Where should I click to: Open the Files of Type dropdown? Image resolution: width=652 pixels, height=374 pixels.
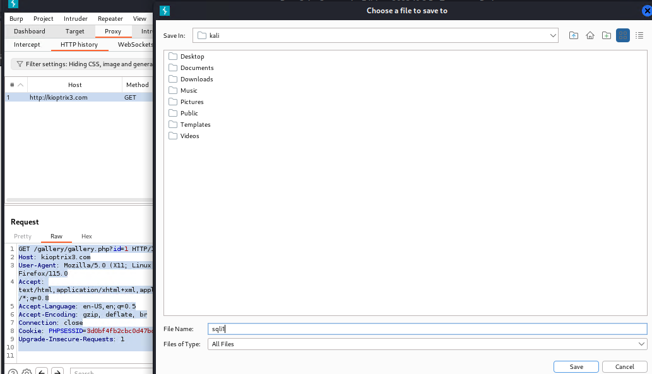pos(641,344)
